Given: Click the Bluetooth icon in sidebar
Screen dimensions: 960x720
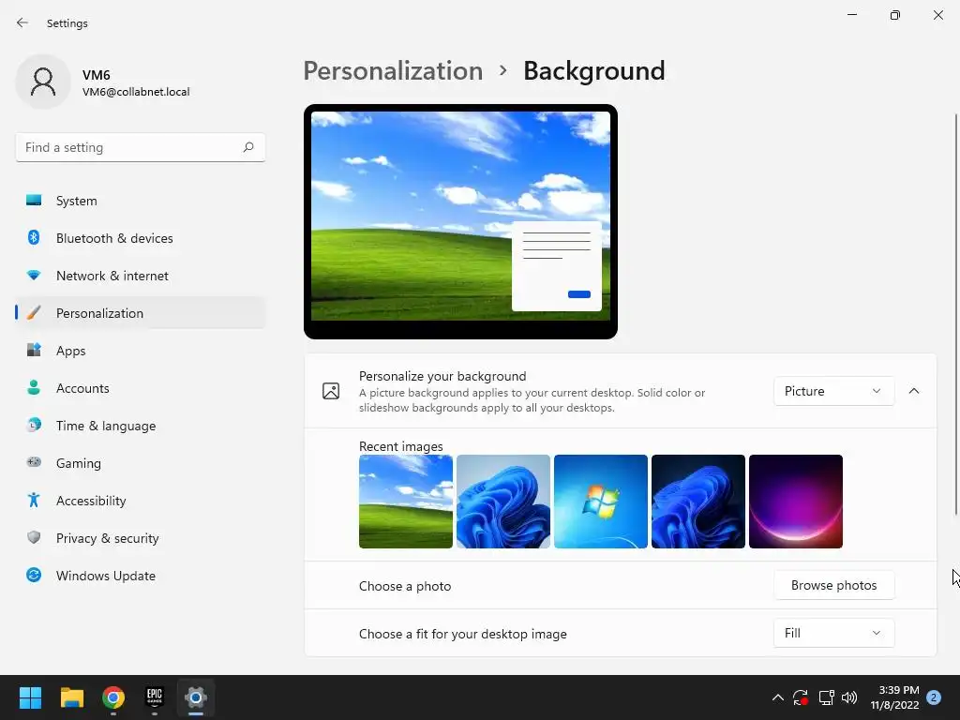Looking at the screenshot, I should pos(34,237).
